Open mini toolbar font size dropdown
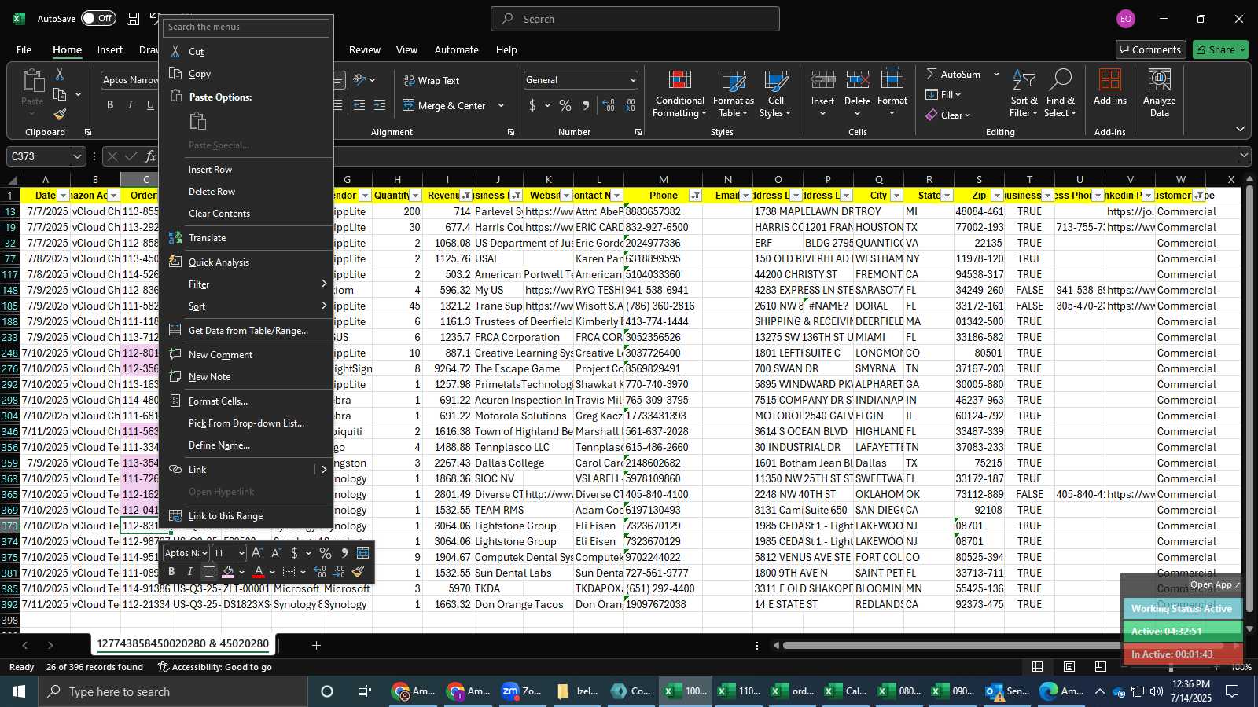Viewport: 1258px width, 707px height. click(241, 553)
